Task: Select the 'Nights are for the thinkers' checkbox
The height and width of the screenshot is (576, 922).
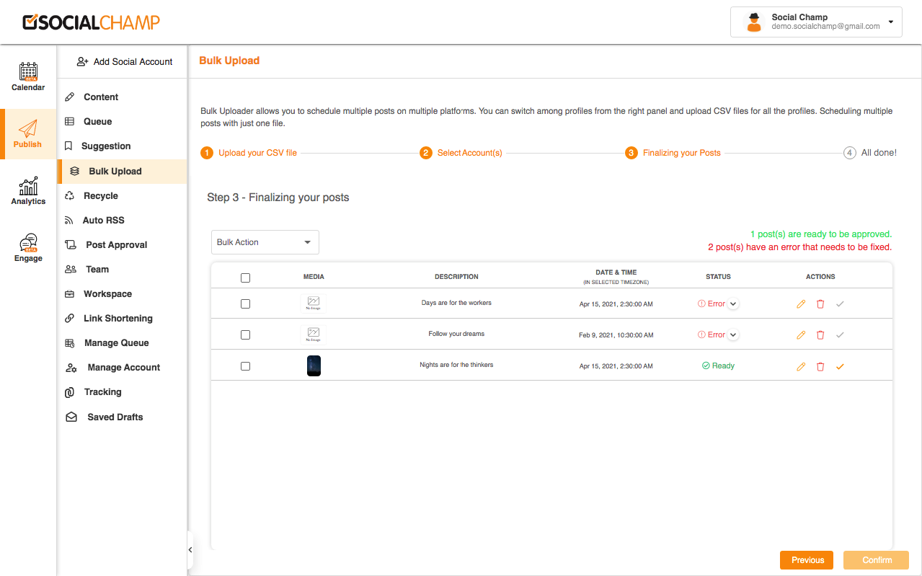Action: pos(245,366)
